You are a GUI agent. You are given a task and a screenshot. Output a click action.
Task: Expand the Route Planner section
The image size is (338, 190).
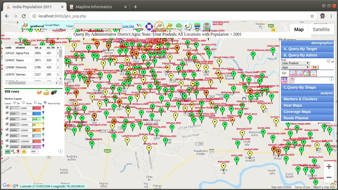[307, 118]
